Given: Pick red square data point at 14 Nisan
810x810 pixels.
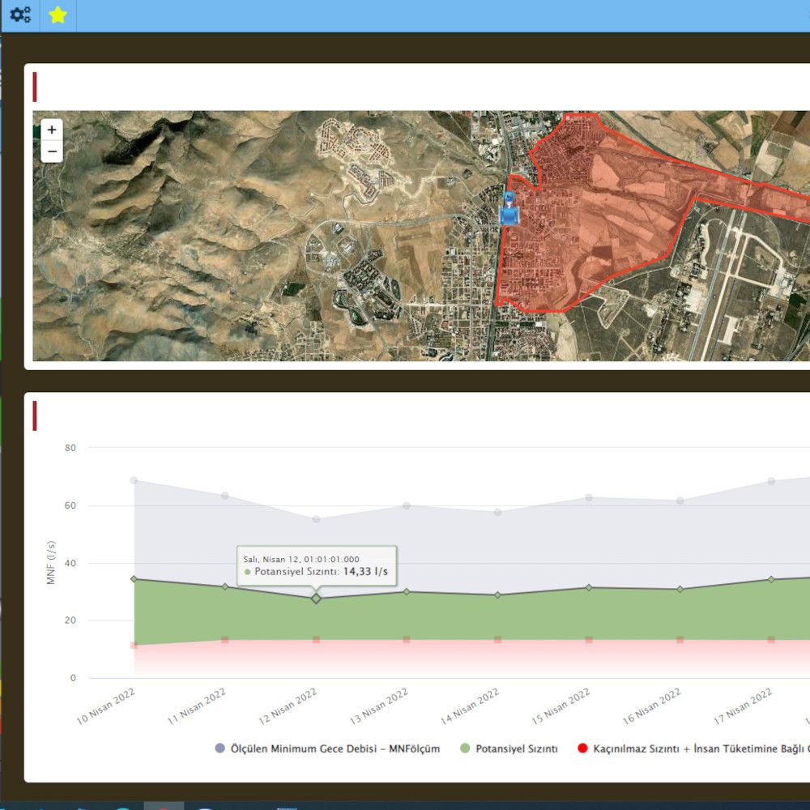Looking at the screenshot, I should (497, 640).
